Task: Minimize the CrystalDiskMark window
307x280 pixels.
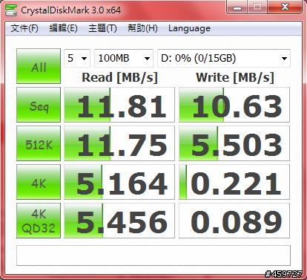Action: pos(237,7)
